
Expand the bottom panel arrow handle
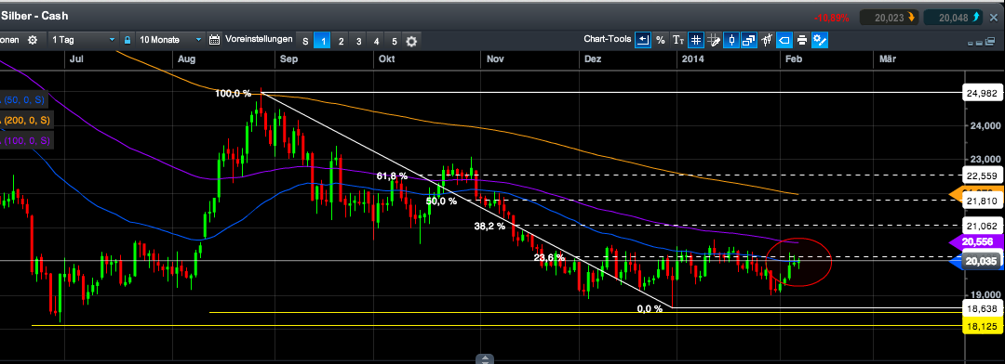tap(485, 358)
